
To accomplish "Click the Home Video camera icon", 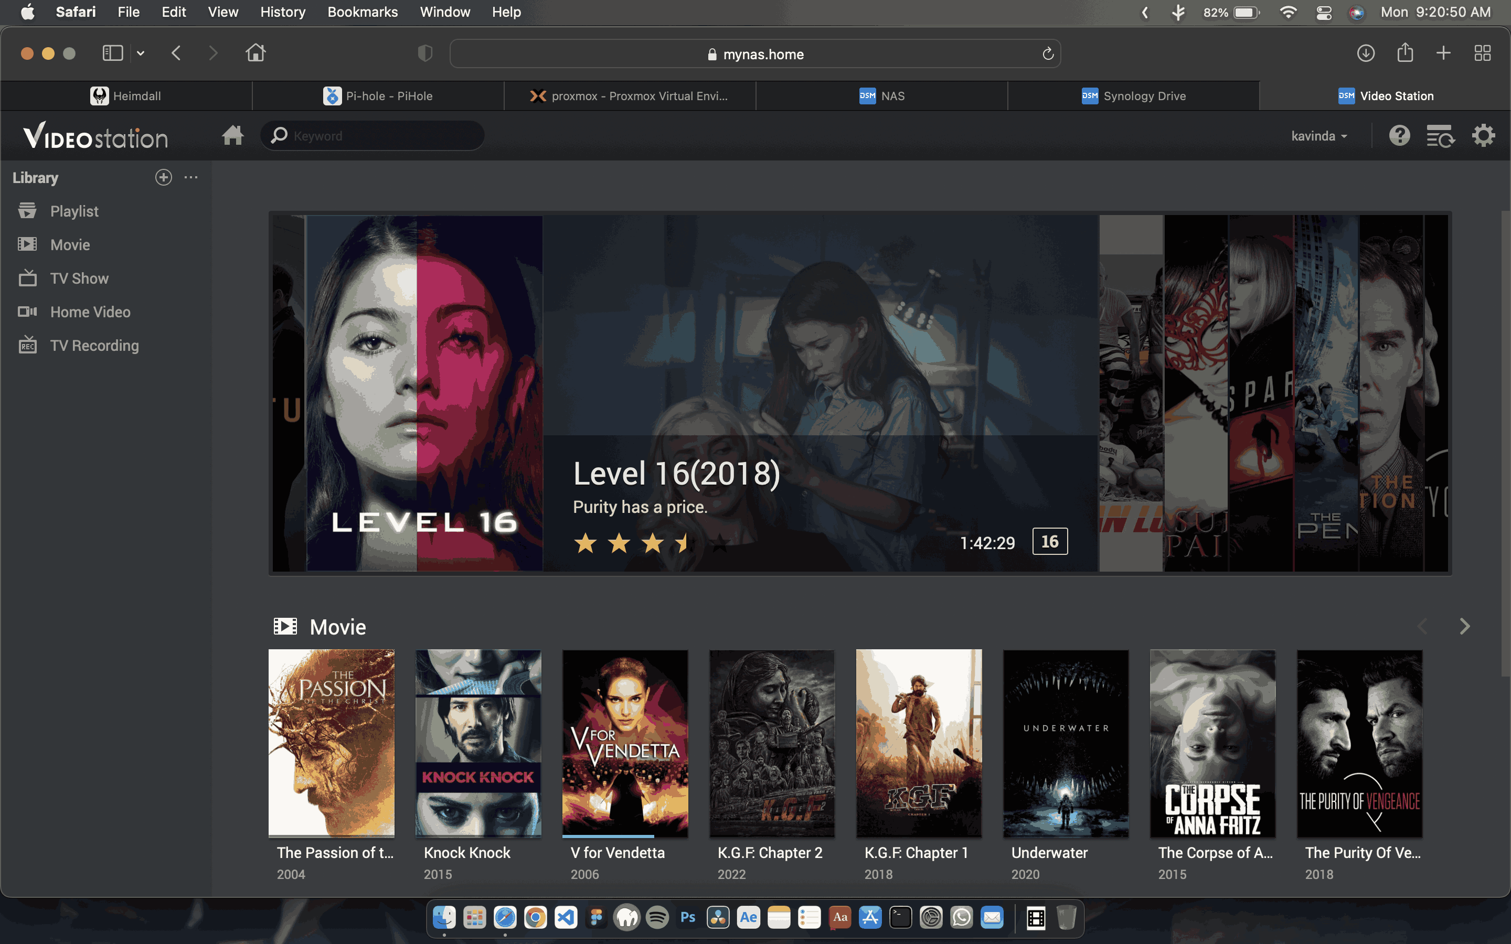I will [27, 312].
